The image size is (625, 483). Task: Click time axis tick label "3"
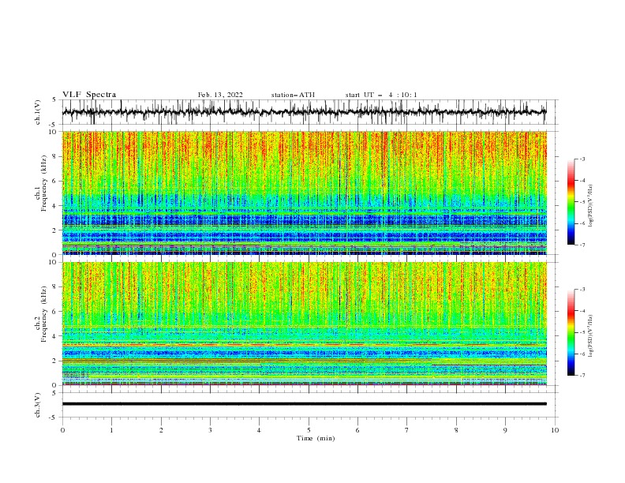[x=210, y=430]
